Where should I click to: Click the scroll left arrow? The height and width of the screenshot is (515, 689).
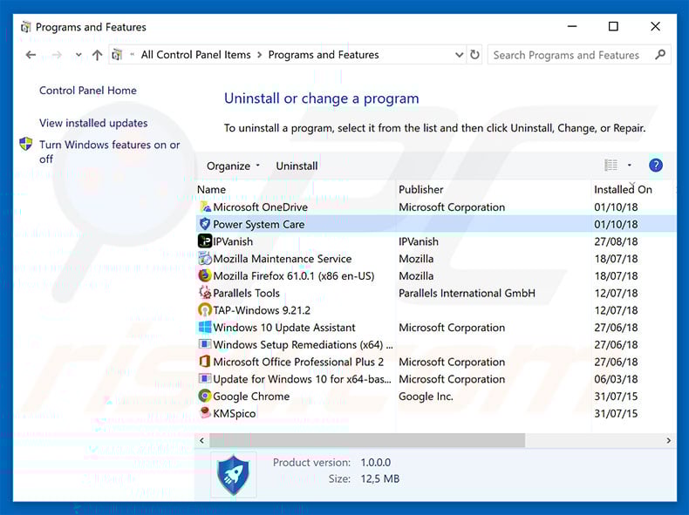pos(201,440)
